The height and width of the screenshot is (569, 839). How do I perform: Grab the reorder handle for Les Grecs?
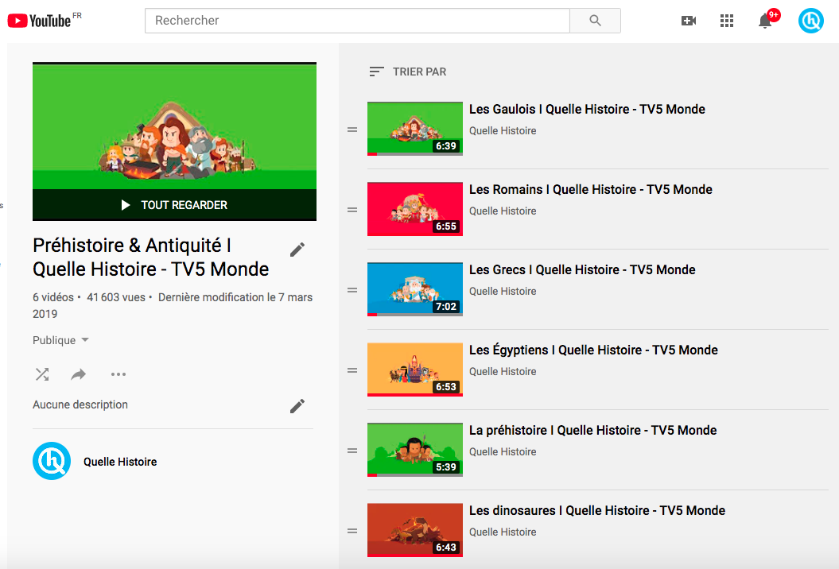point(352,290)
